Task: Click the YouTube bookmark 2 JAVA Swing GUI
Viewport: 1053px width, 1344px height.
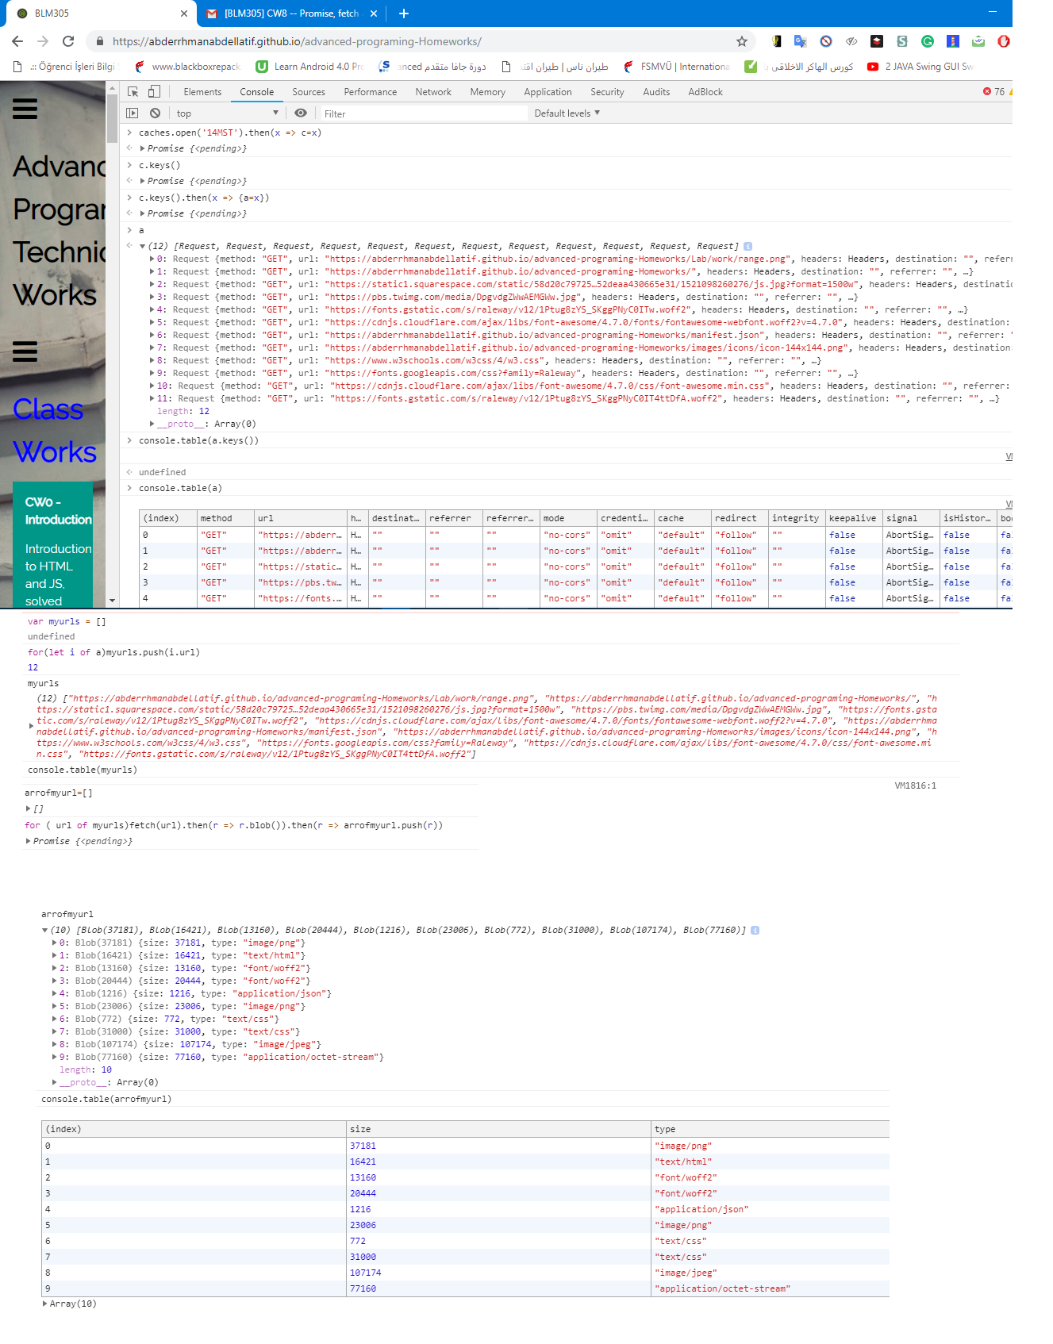Action: (x=920, y=67)
